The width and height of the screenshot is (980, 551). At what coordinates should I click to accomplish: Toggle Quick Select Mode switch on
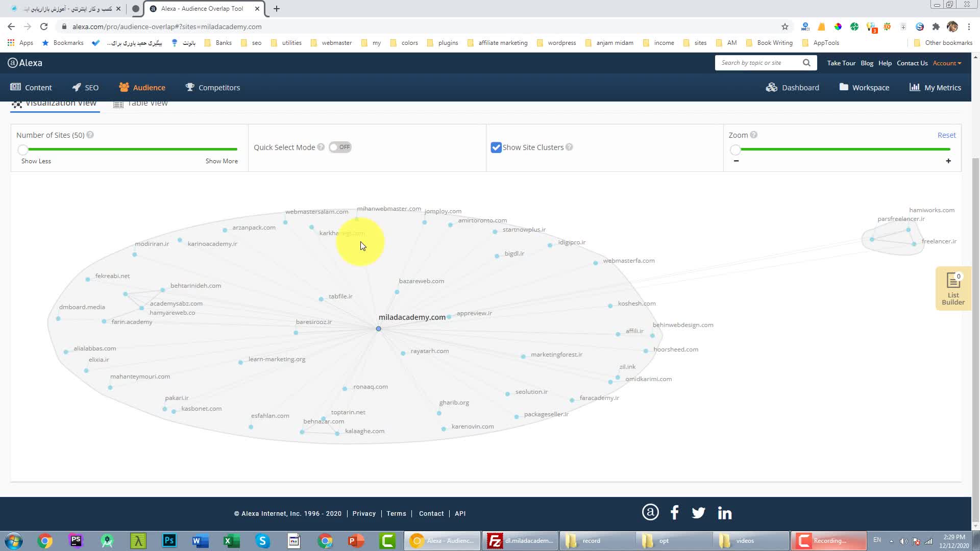[340, 147]
